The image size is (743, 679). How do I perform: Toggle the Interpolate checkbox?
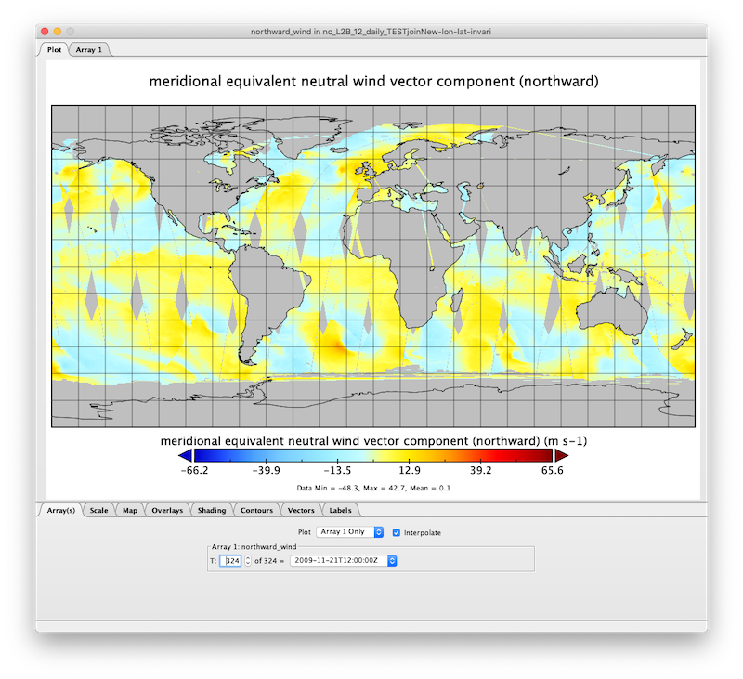tap(397, 532)
